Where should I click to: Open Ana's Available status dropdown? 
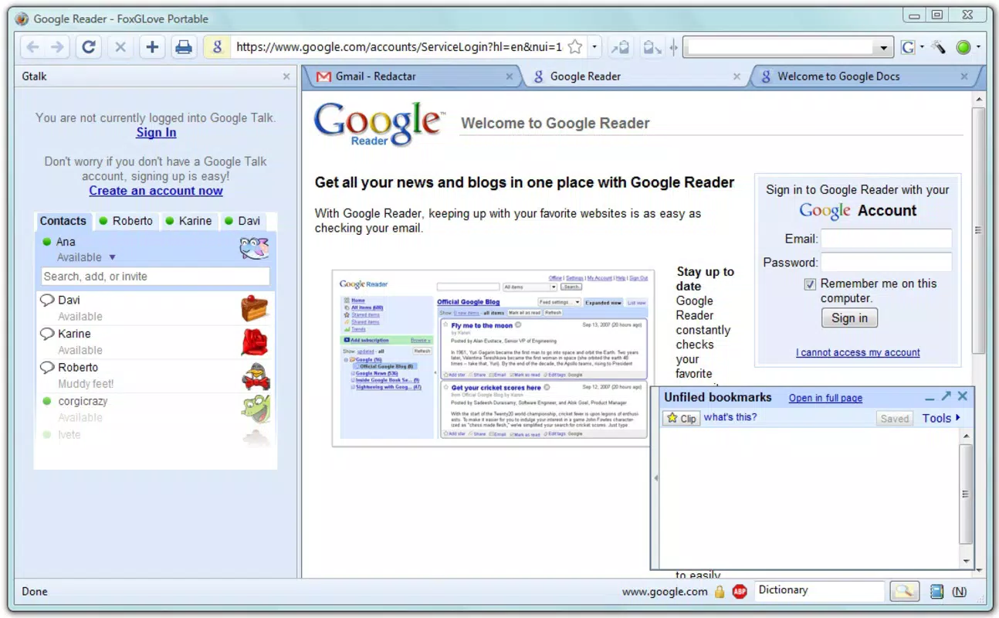coord(112,257)
